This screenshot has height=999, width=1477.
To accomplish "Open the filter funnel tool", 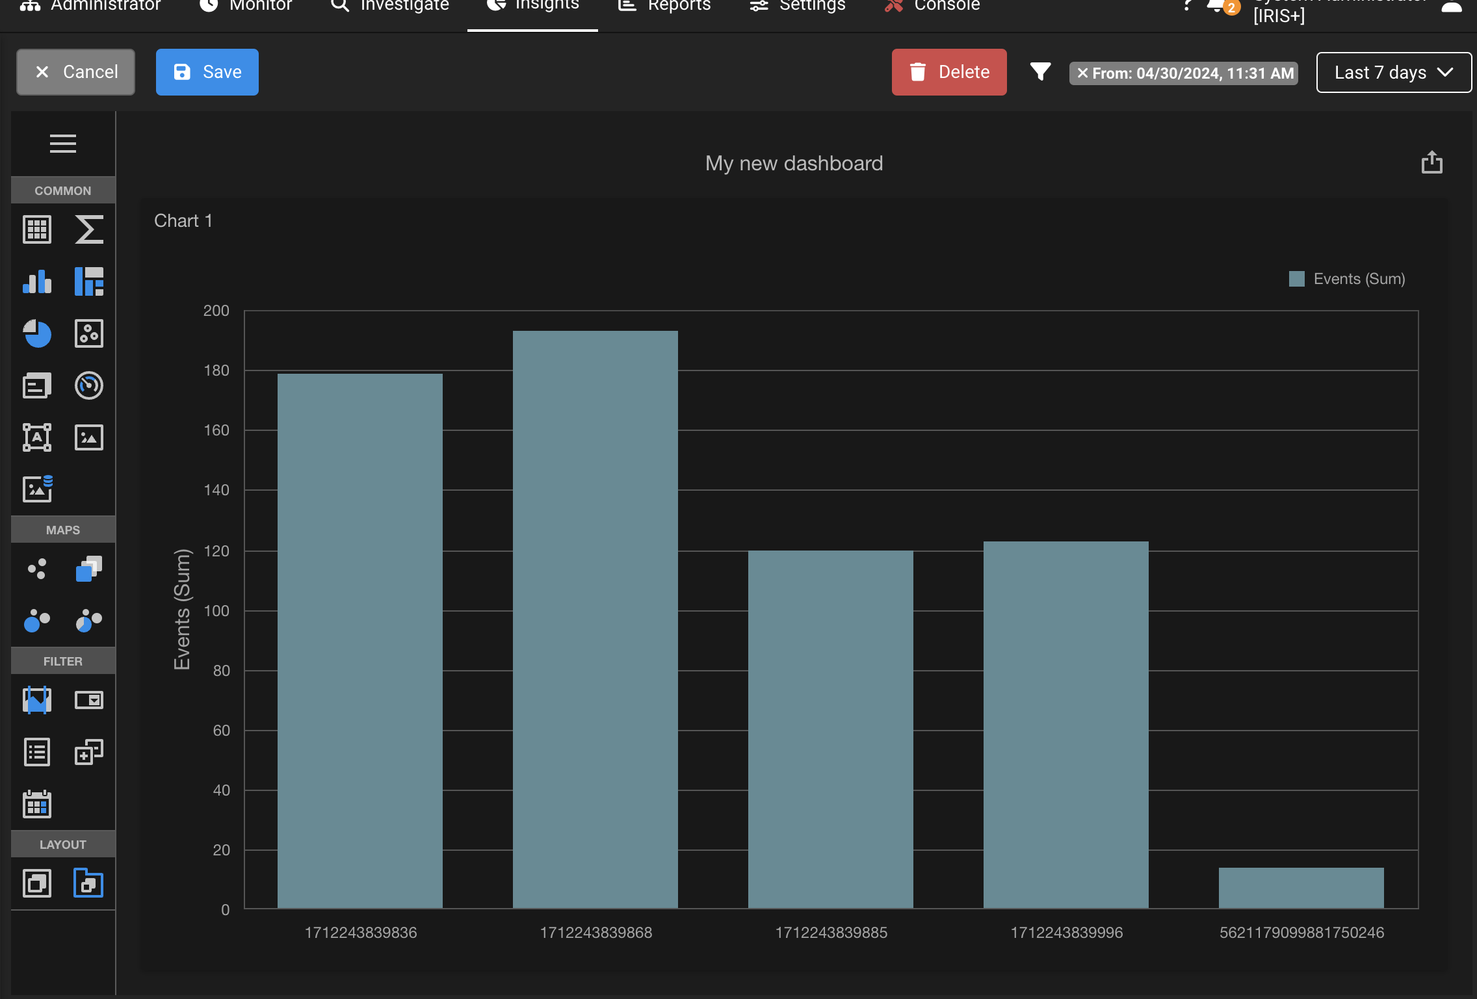I will (1041, 72).
